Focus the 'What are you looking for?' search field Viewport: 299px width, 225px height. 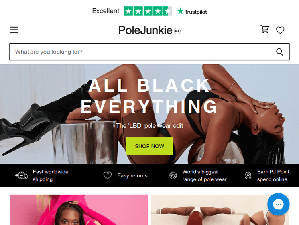(142, 52)
